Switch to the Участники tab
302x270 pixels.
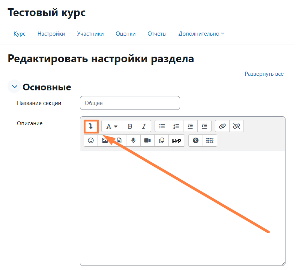pos(90,34)
